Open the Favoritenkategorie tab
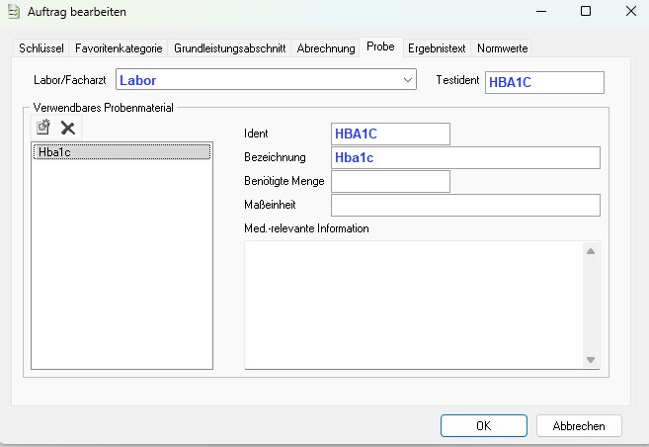 119,47
